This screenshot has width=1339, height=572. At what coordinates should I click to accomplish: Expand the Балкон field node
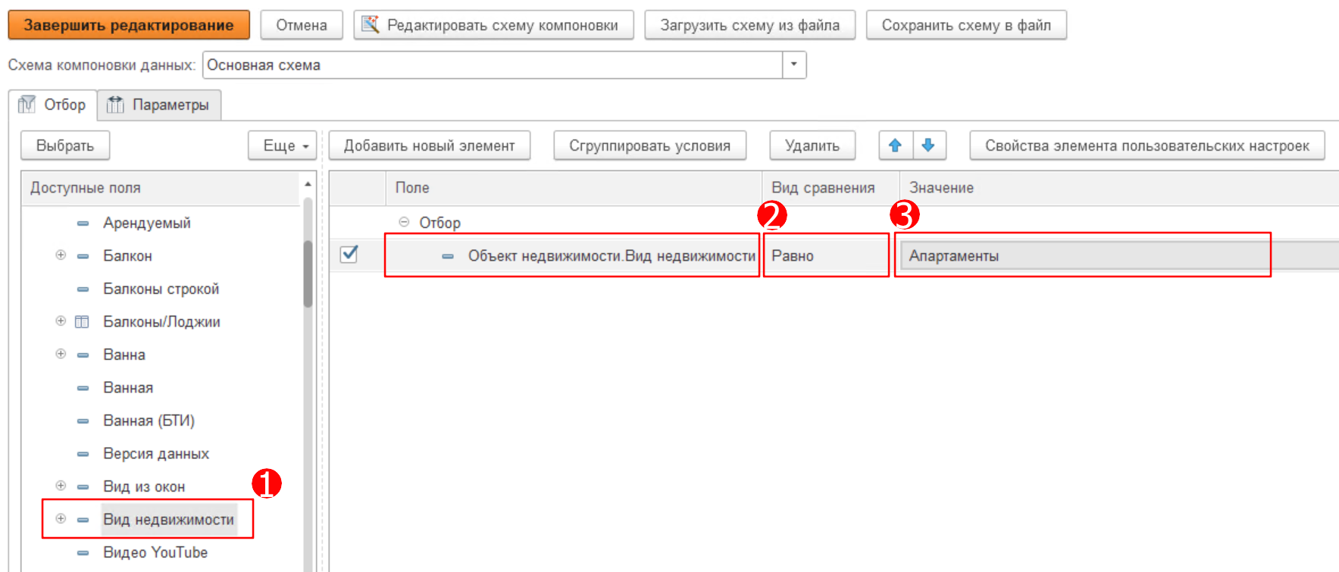point(61,255)
